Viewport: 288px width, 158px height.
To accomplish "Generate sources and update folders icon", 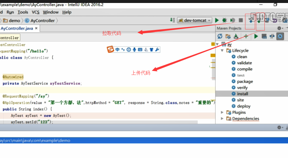I will (228, 36).
